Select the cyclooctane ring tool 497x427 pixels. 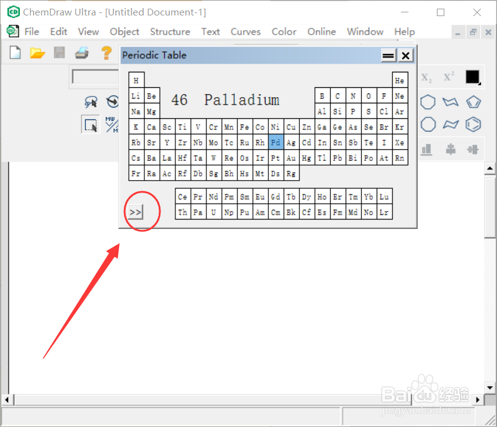pyautogui.click(x=428, y=124)
